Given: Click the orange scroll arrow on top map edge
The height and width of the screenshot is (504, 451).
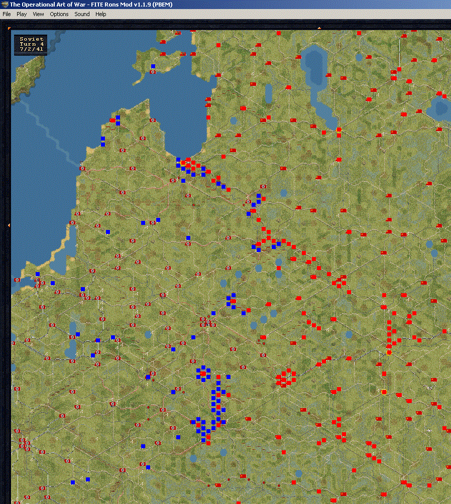Looking at the screenshot, I should [319, 28].
